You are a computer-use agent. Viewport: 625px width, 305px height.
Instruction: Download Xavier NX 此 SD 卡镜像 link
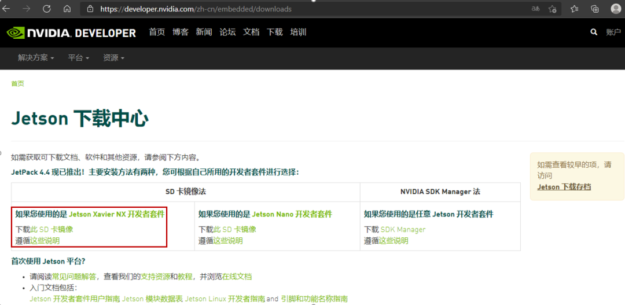coord(52,230)
